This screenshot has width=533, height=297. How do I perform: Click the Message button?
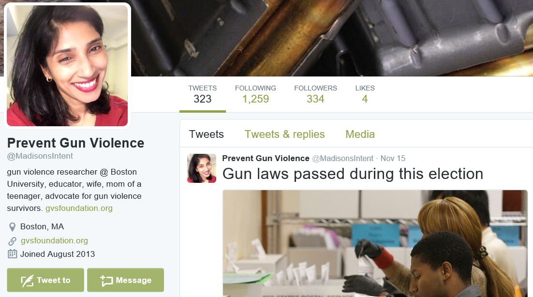[x=125, y=280]
